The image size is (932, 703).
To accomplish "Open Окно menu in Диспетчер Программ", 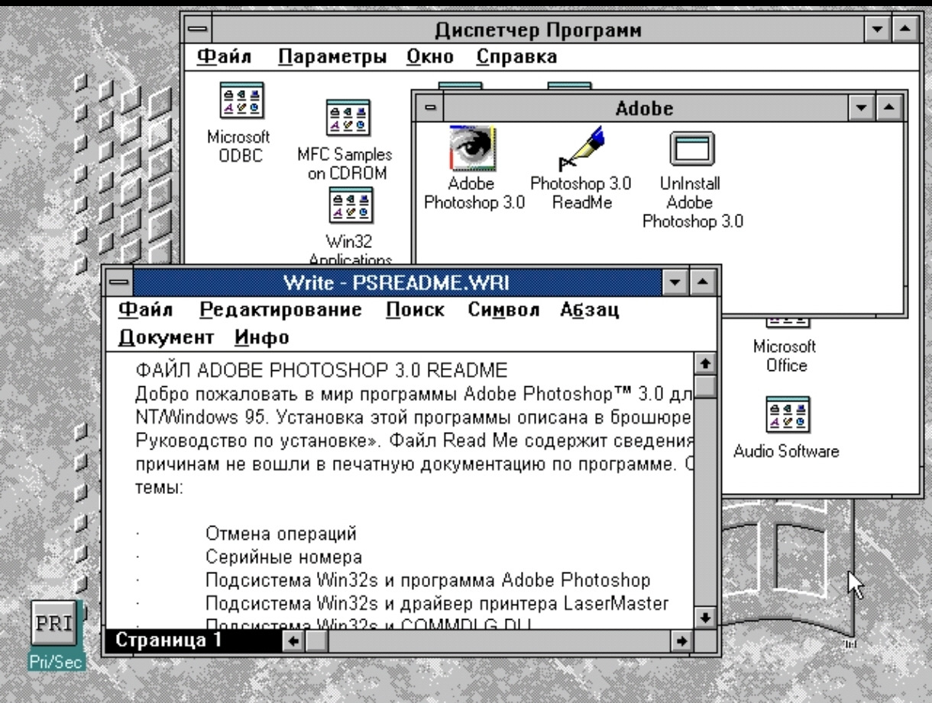I will (x=431, y=56).
